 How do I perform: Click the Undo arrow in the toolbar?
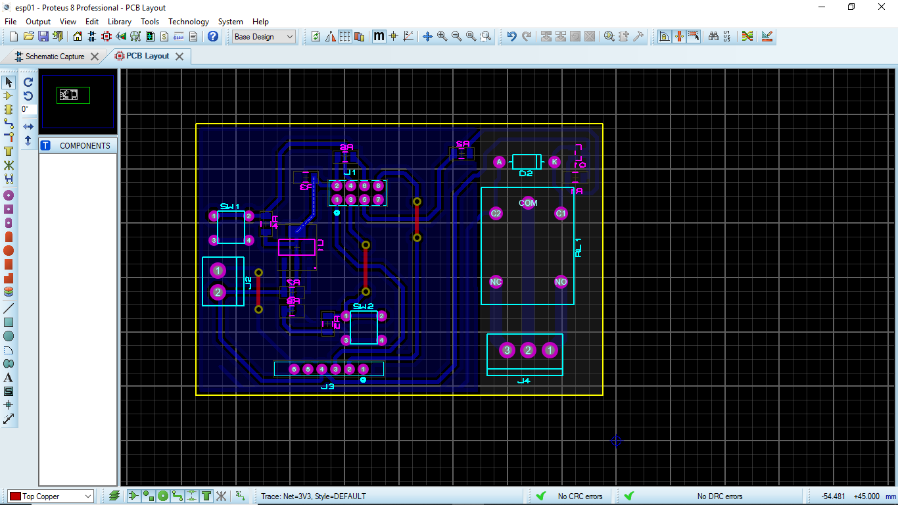tap(511, 36)
